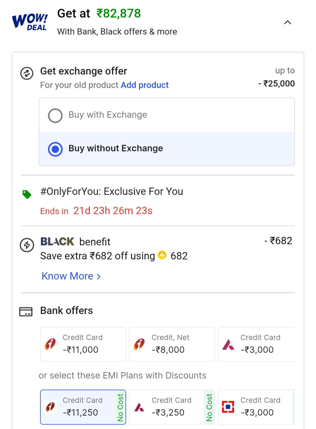Select the ICICI Credit Card -₹11,250 EMI plan
316x429 pixels.
(83, 407)
